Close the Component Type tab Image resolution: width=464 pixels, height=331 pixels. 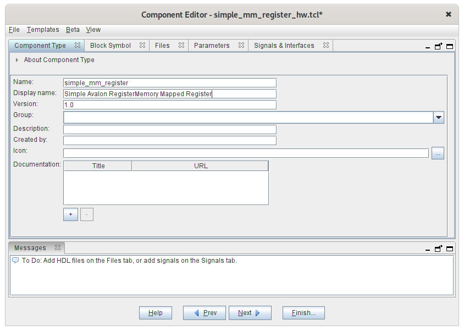click(x=78, y=46)
